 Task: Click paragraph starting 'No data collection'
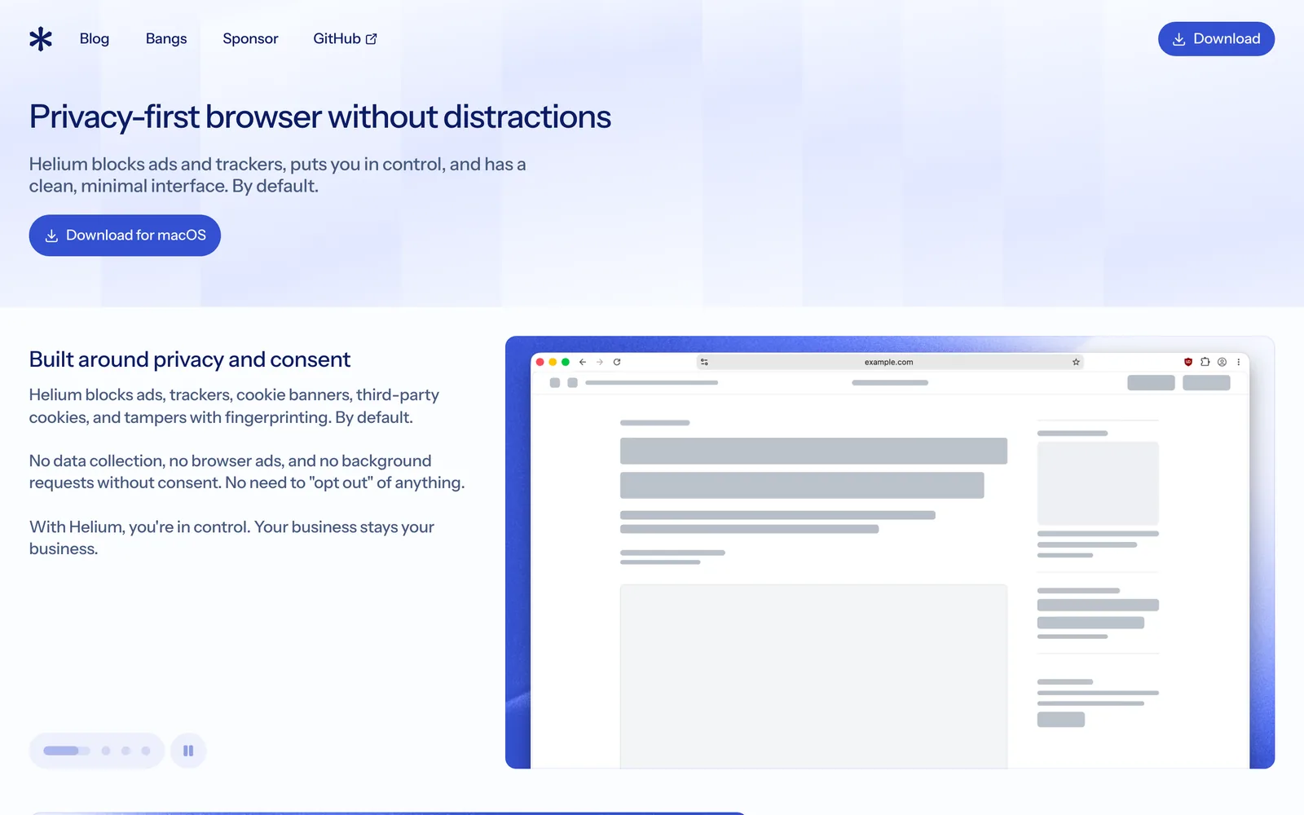click(247, 472)
